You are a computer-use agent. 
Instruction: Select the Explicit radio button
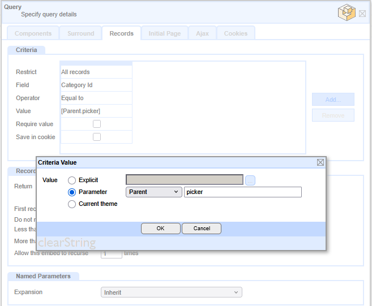pos(72,180)
